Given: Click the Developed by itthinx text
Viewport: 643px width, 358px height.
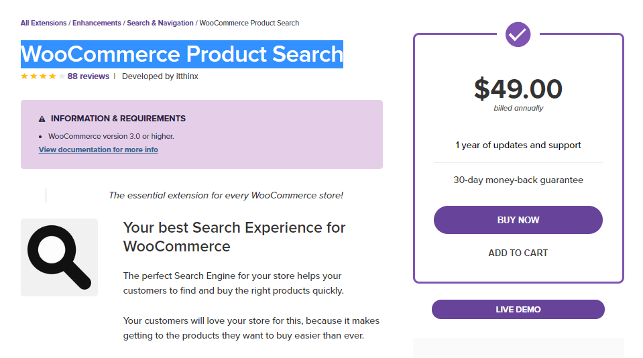Looking at the screenshot, I should pyautogui.click(x=160, y=76).
